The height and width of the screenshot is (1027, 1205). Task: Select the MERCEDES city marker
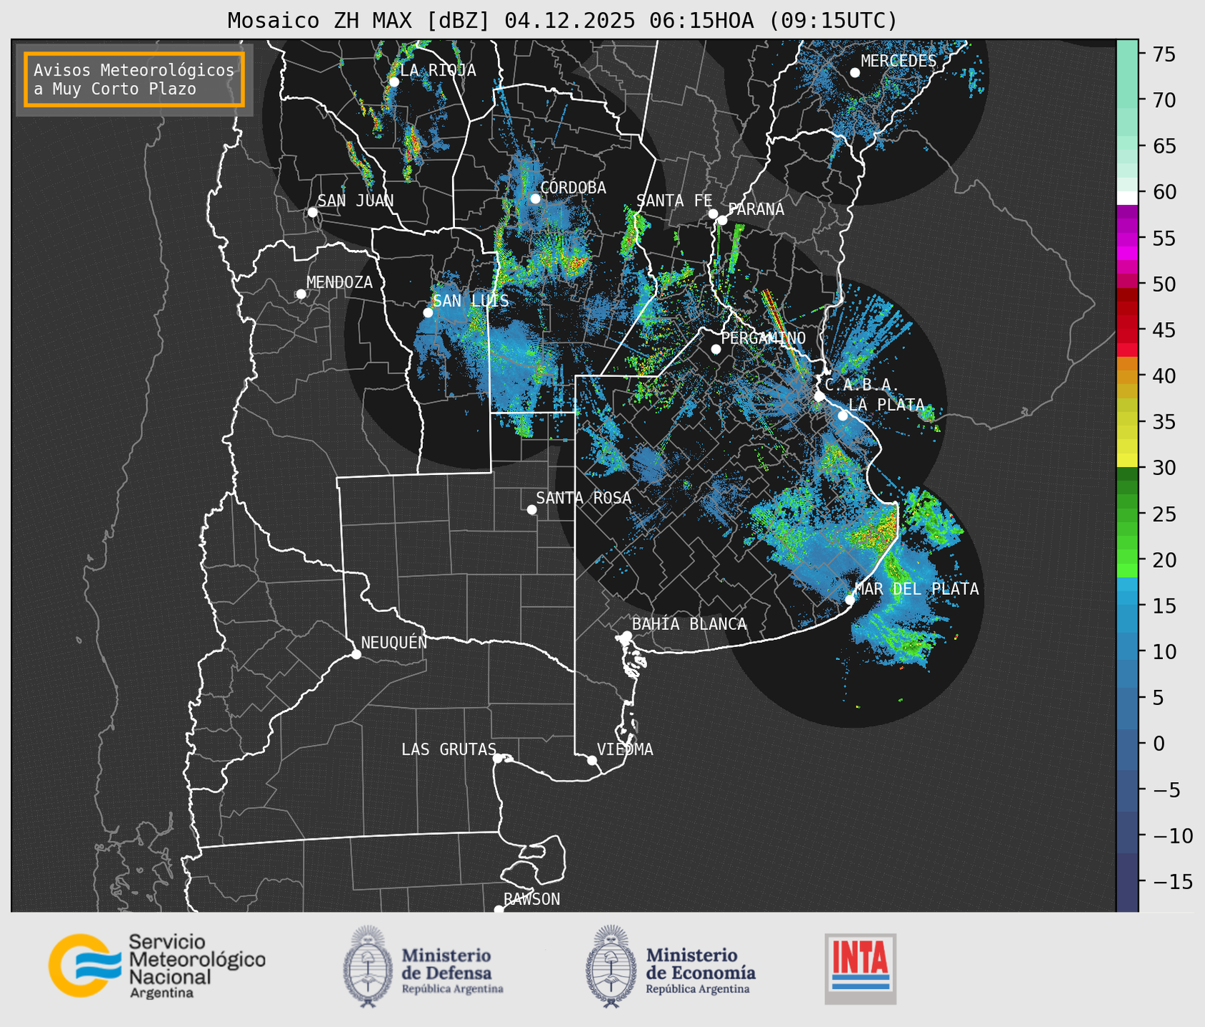[x=854, y=73]
